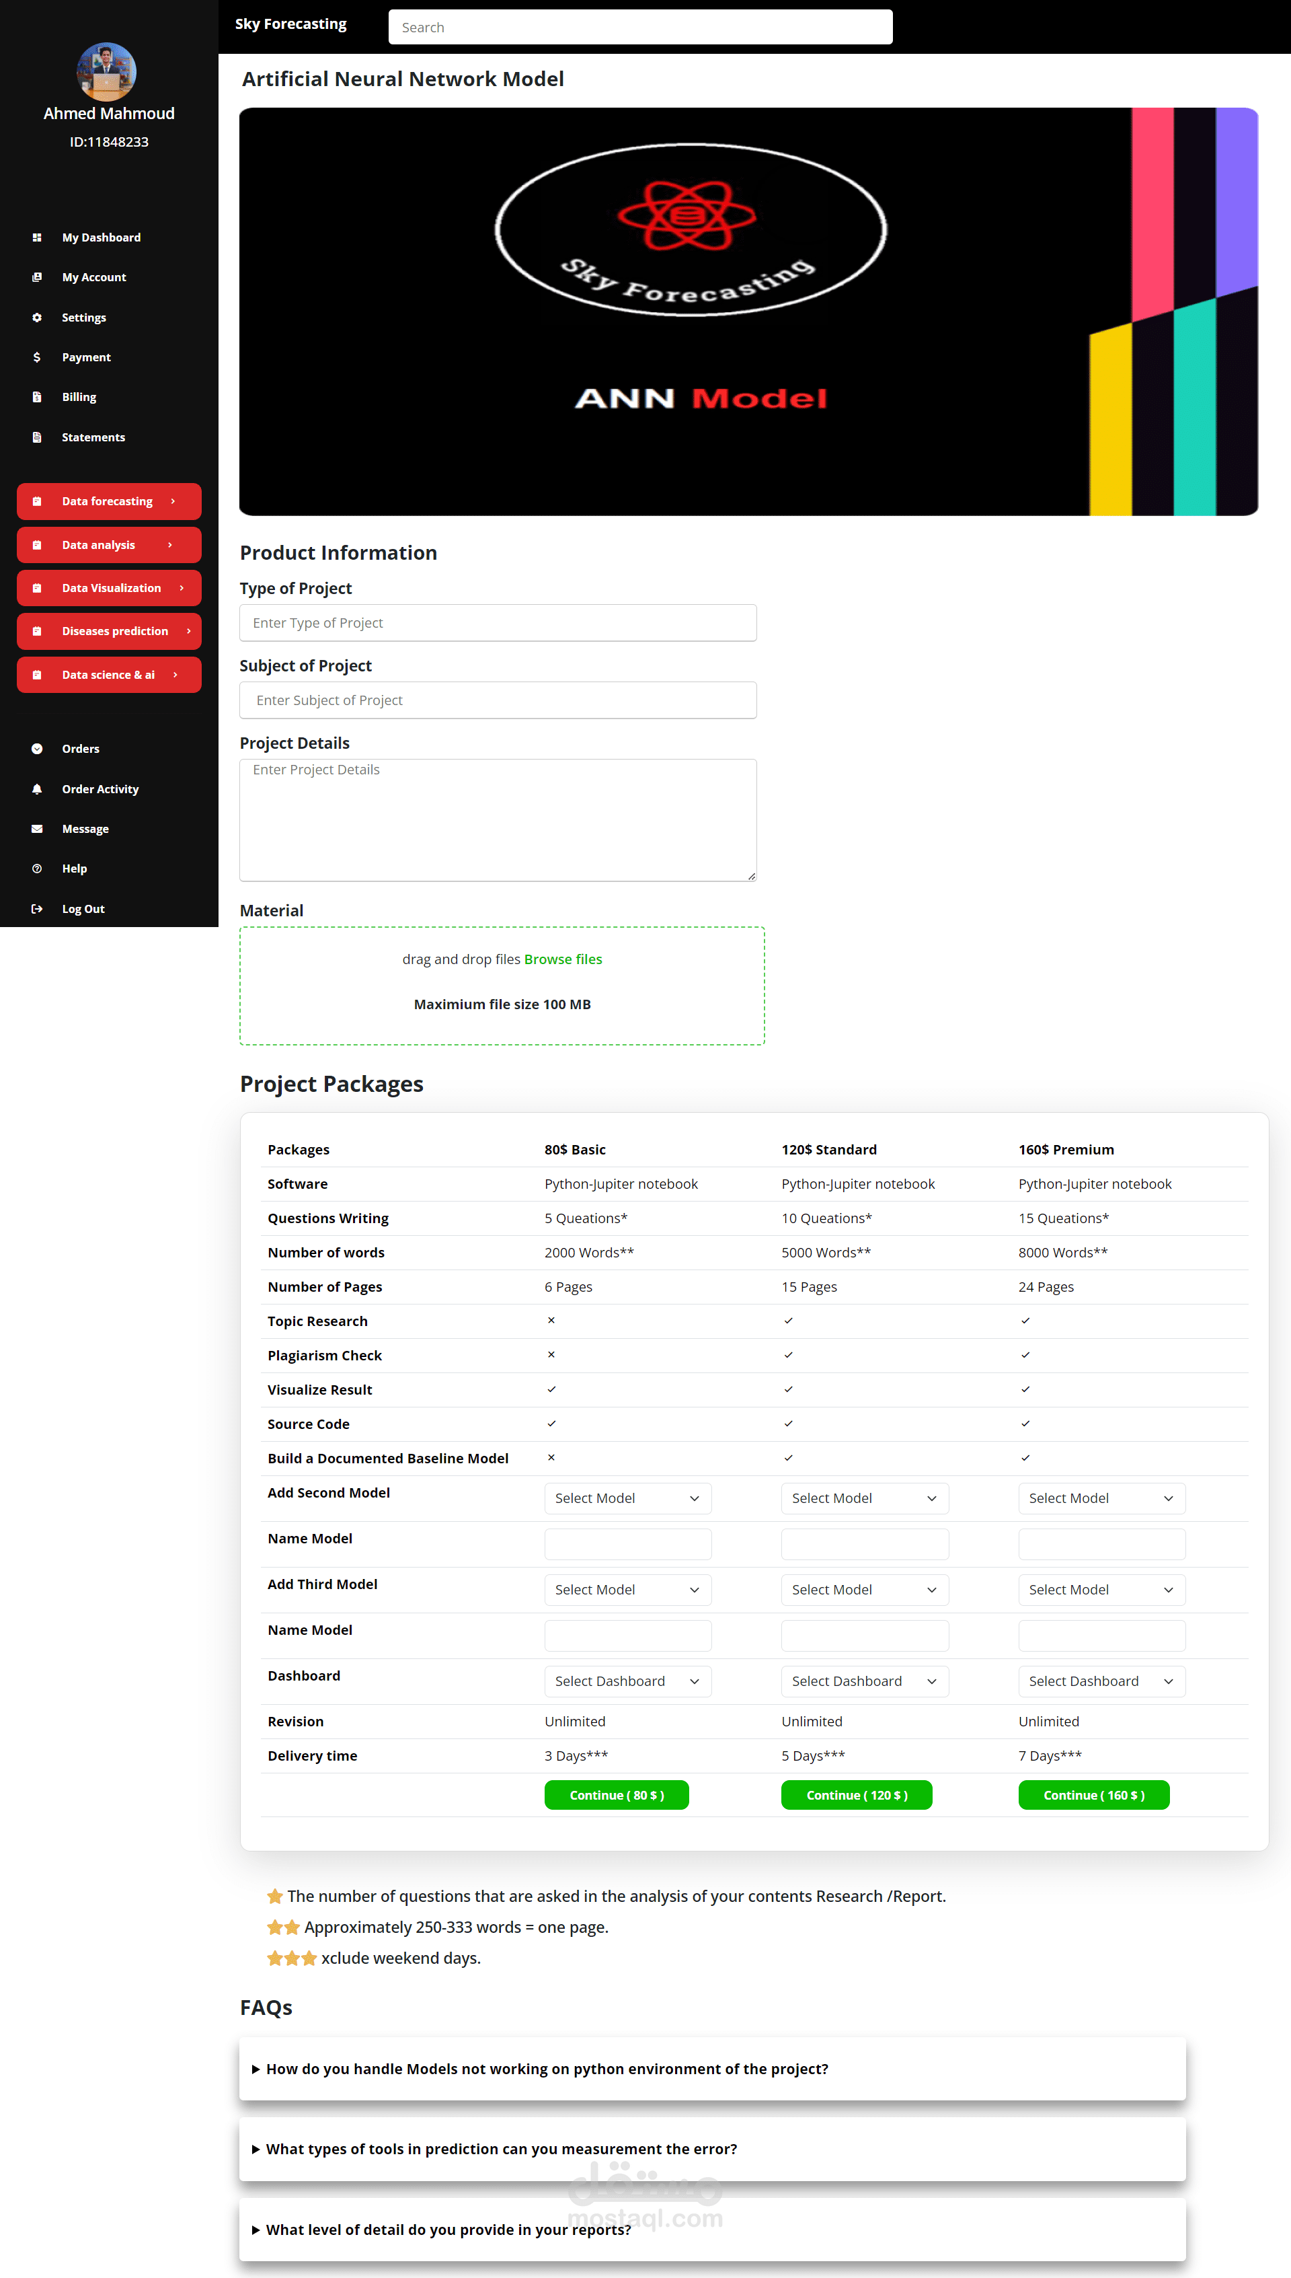Screen dimensions: 1291x2278
Task: Click the Message envelope icon
Action: [x=36, y=829]
